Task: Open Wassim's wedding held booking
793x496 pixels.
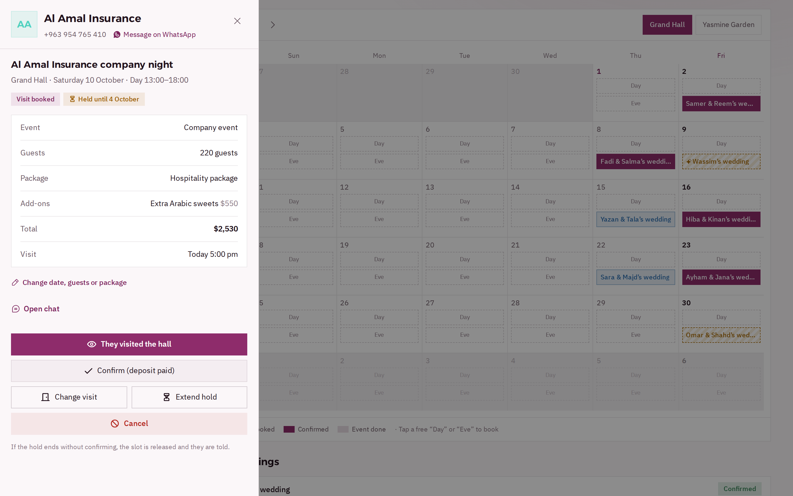Action: 721,161
